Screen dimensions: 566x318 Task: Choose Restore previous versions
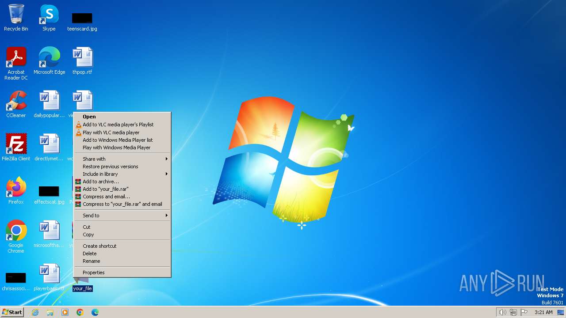[x=122, y=167]
